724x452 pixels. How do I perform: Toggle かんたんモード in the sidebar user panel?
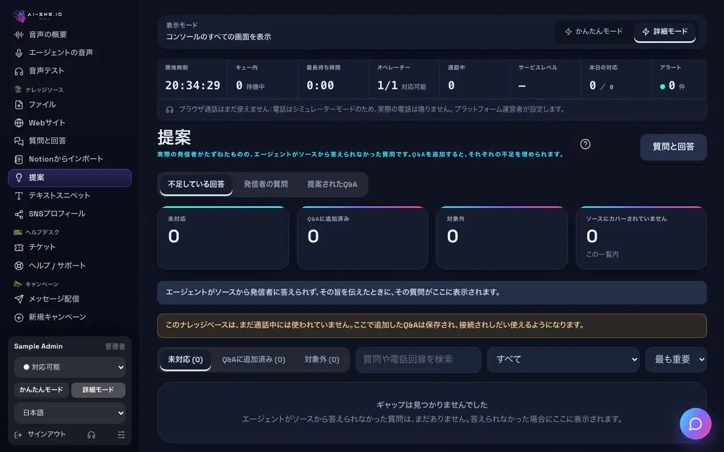point(41,390)
